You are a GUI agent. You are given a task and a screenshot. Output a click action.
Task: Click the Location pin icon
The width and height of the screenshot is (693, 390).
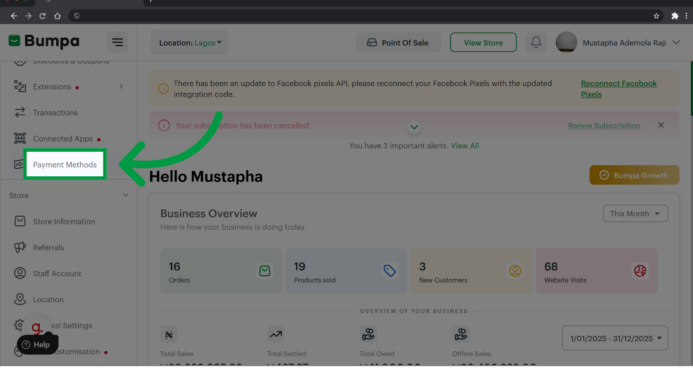pyautogui.click(x=20, y=299)
